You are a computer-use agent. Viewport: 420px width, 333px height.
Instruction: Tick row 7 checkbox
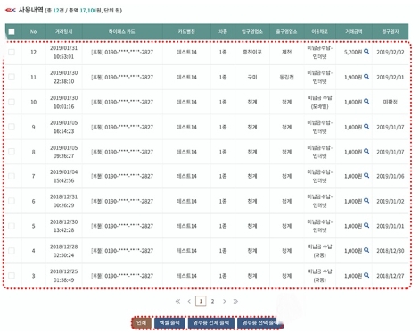(x=12, y=176)
